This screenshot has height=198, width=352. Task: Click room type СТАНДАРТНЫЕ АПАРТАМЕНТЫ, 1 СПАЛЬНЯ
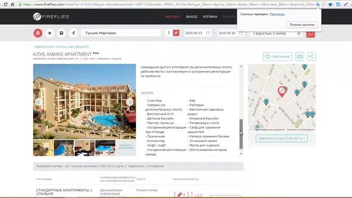click(x=64, y=192)
